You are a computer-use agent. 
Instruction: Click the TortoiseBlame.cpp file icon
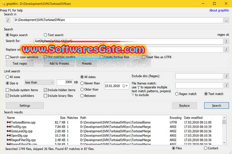click(x=9, y=122)
